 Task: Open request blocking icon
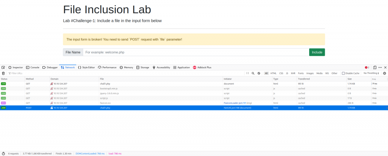[x=259, y=73]
